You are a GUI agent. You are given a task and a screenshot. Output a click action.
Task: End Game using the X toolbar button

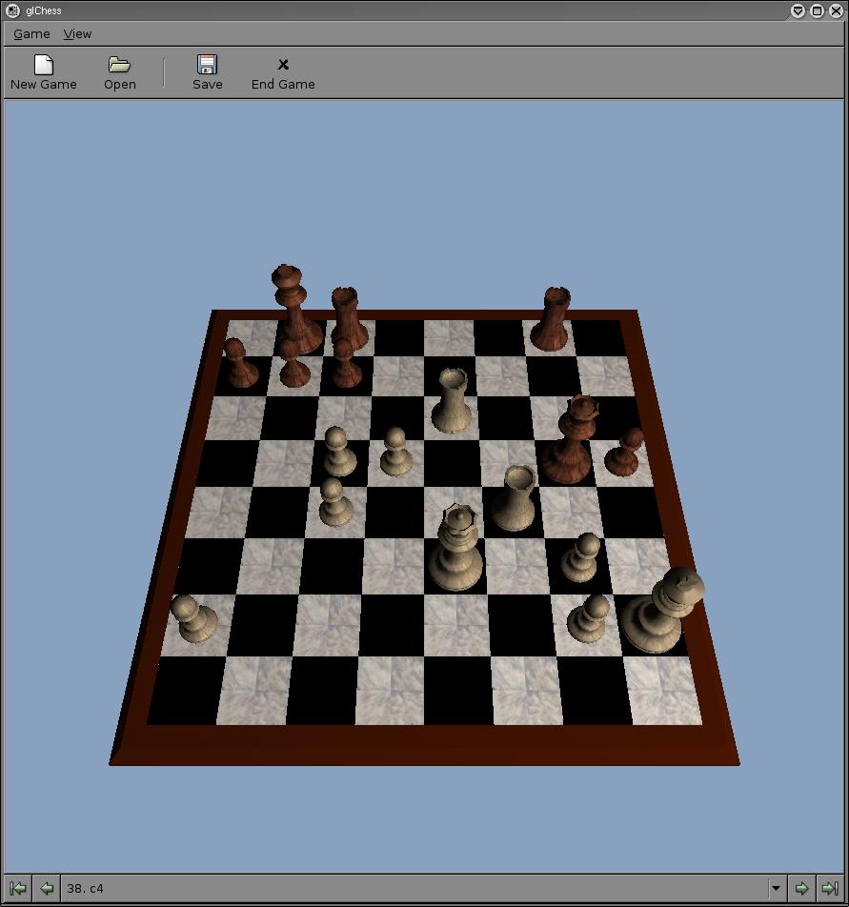click(x=283, y=72)
